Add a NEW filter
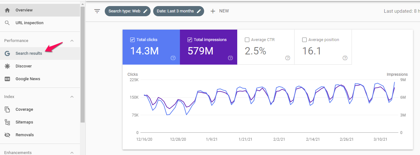 pyautogui.click(x=220, y=11)
